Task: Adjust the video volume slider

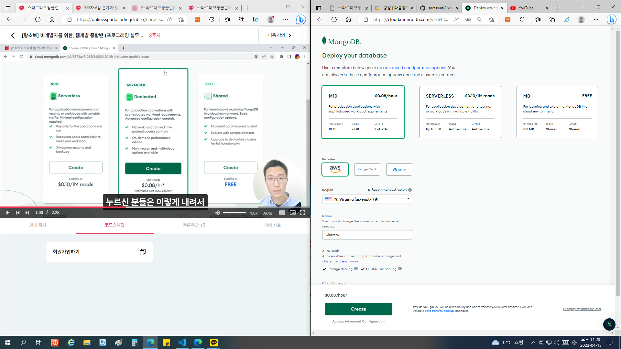Action: [x=234, y=213]
